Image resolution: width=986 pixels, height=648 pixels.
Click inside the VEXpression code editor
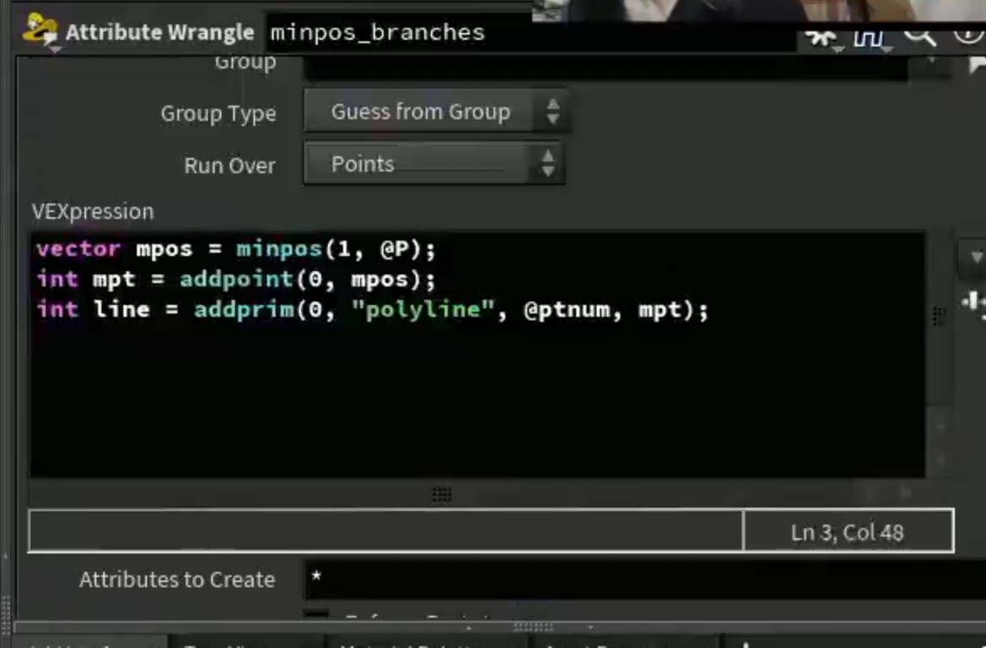[477, 355]
